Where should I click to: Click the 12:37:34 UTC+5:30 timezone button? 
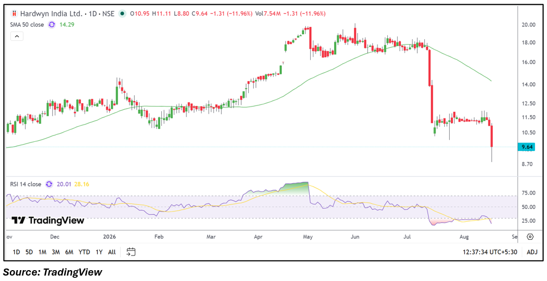click(x=490, y=252)
